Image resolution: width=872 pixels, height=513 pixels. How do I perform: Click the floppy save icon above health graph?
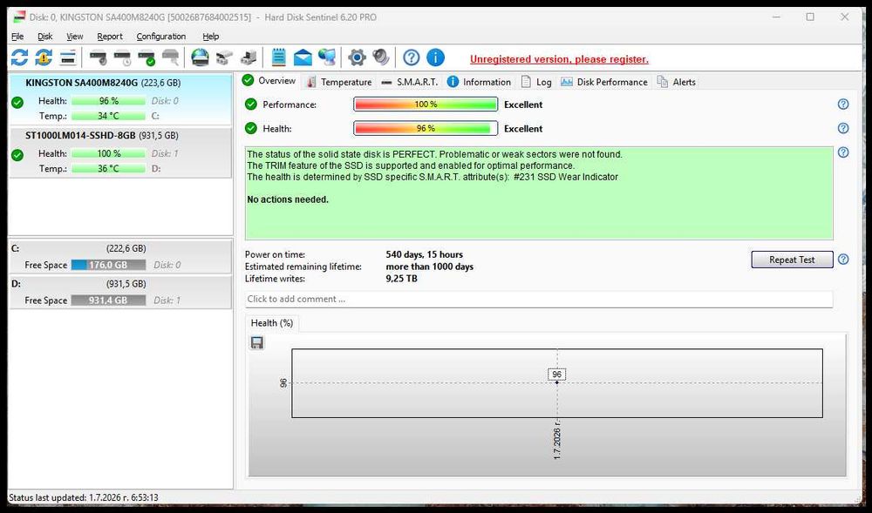coord(257,342)
